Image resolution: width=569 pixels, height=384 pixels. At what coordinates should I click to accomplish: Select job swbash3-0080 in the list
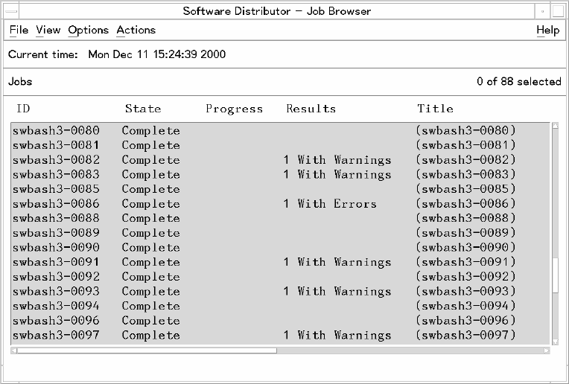pyautogui.click(x=56, y=131)
